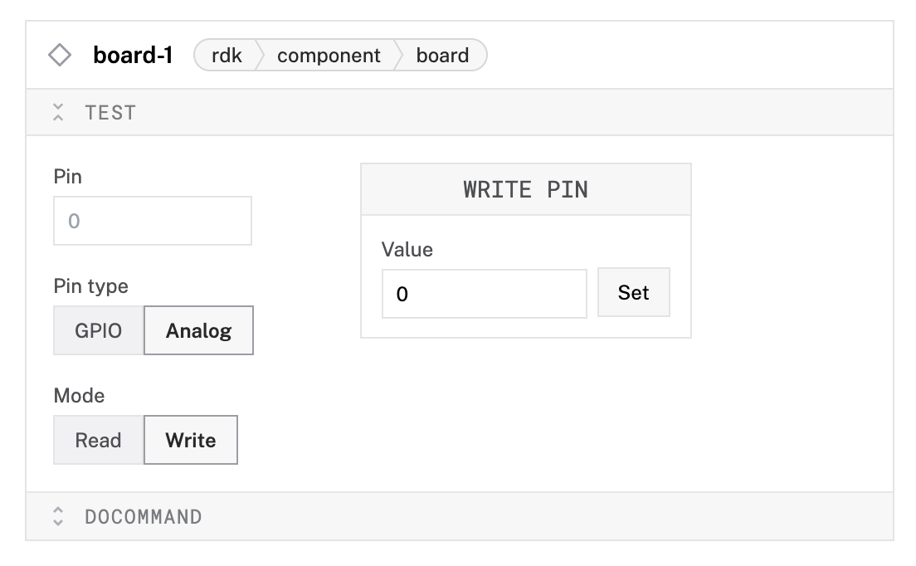
Task: Select the Write mode option
Action: coord(191,440)
